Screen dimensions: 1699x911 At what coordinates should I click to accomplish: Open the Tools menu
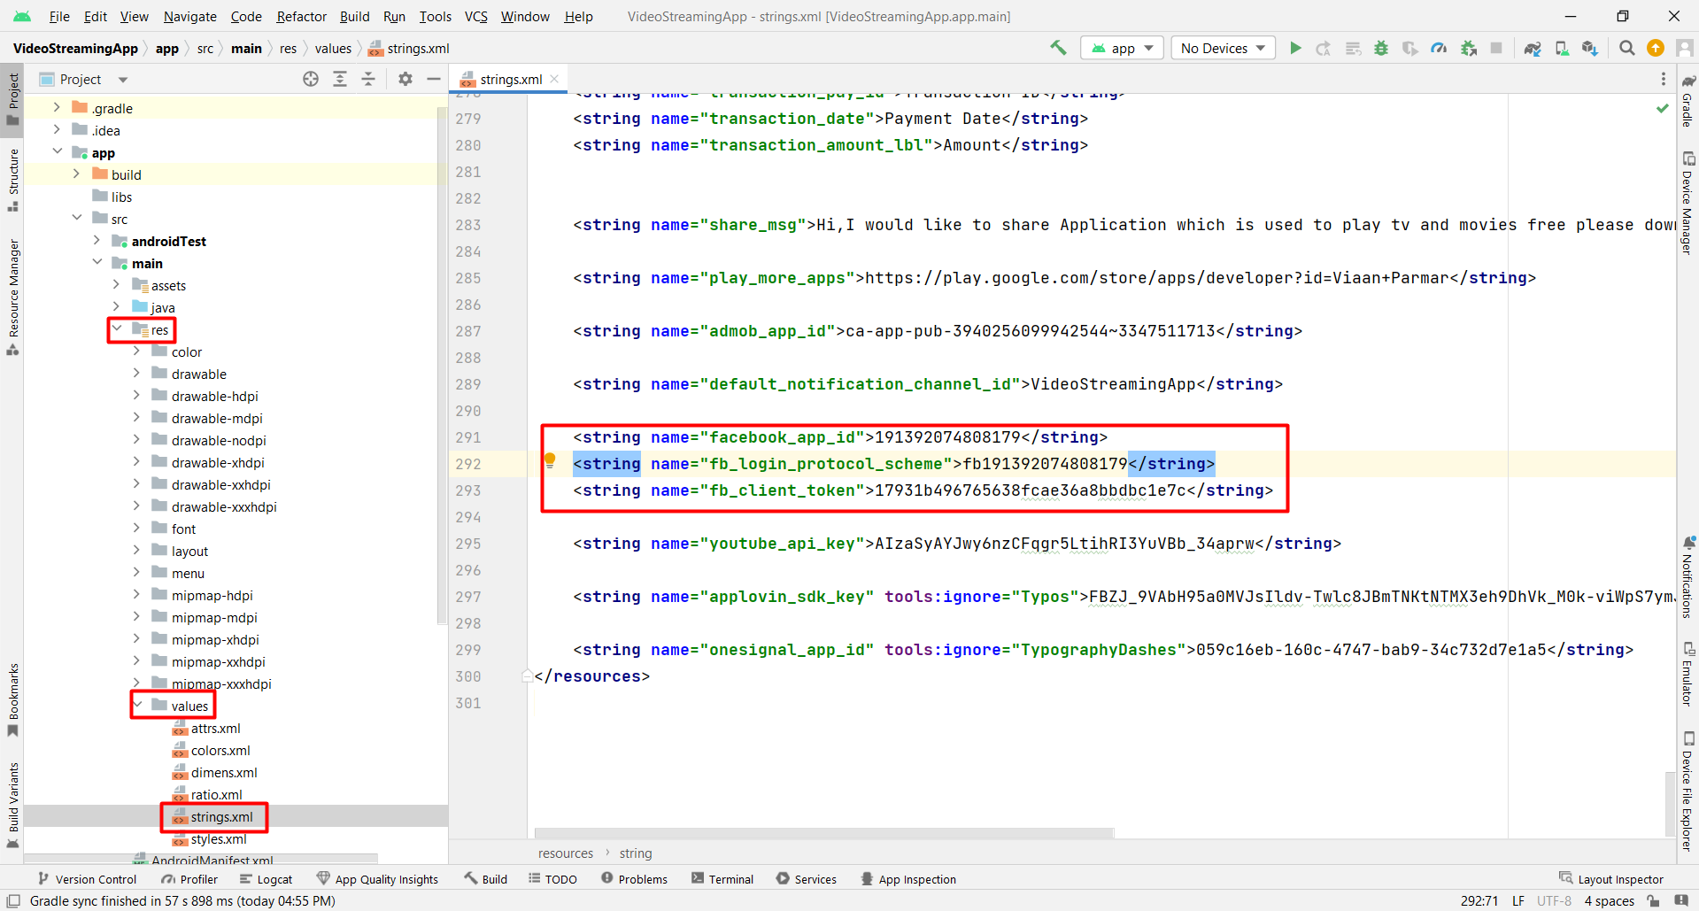pos(435,16)
